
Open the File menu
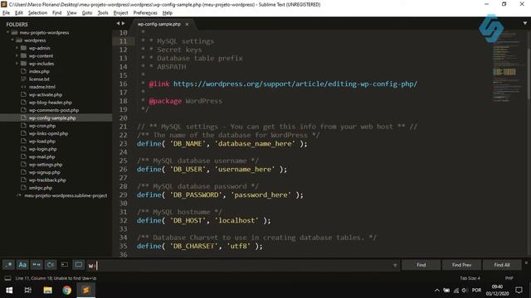(x=6, y=13)
